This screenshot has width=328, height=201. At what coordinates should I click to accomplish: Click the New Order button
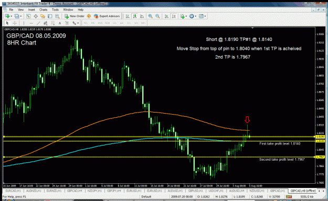point(75,16)
